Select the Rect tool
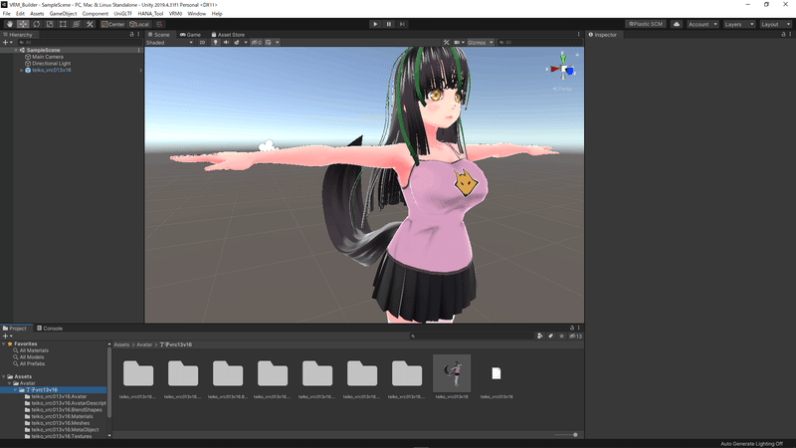This screenshot has height=448, width=796. (x=63, y=24)
